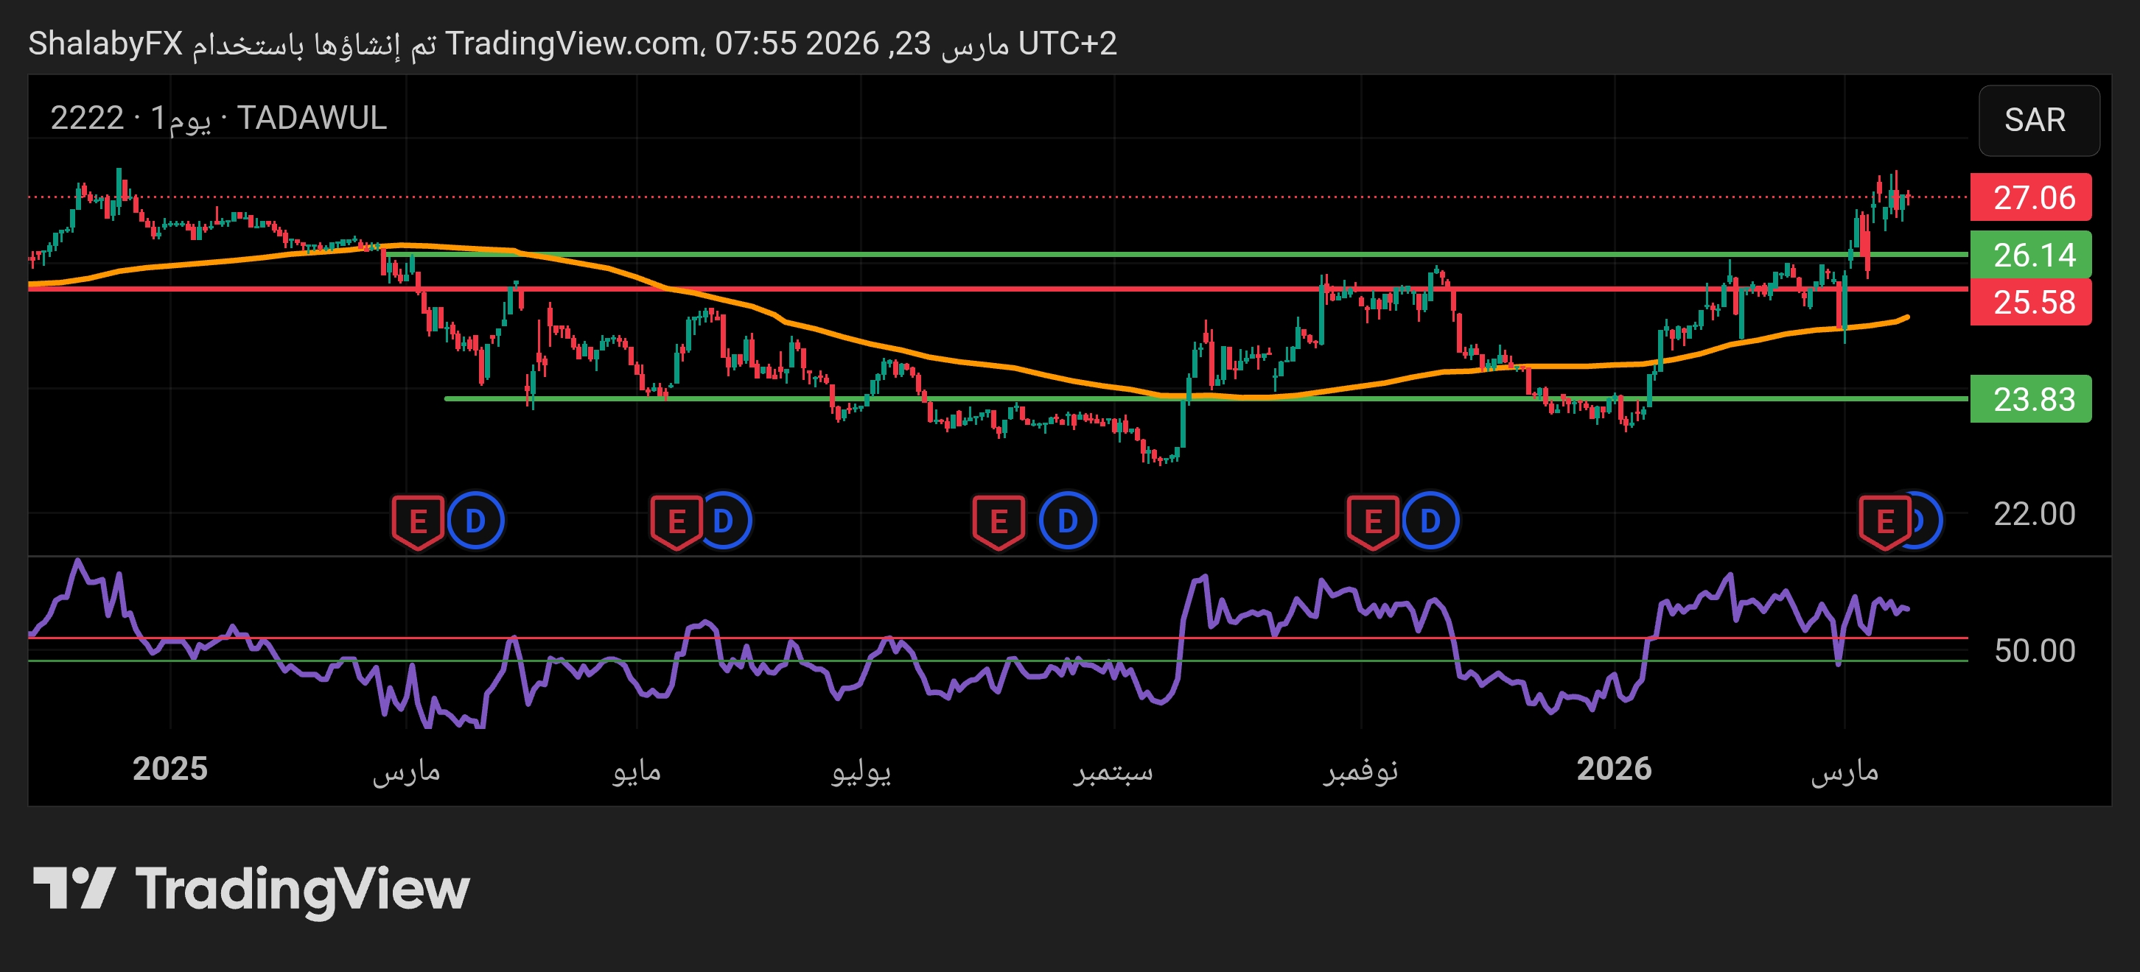Click the 27.06 current price label
Viewport: 2140px width, 972px height.
click(x=2031, y=197)
